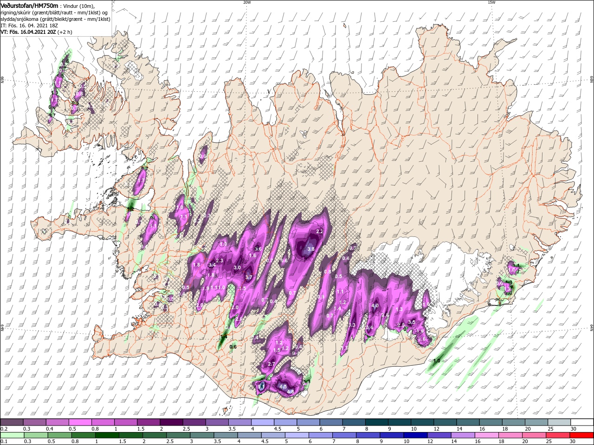Click the 4.0 snowfall value on the map
Screen dimensions: 594x445
pos(375,305)
